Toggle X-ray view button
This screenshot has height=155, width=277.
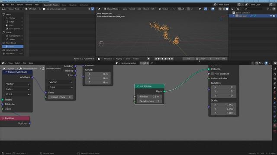tap(220, 9)
